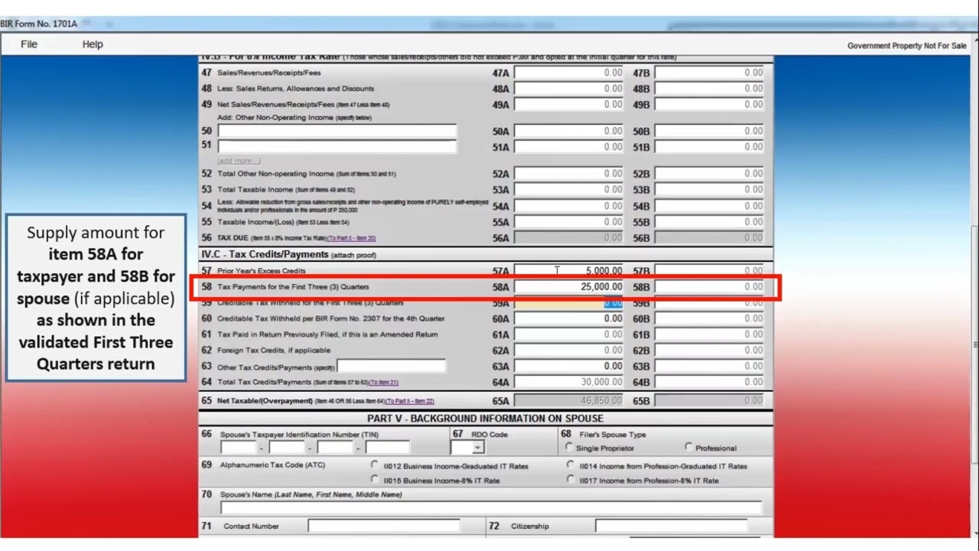Click the first segment of spouse's TIN
The height and width of the screenshot is (551, 979).
tap(238, 448)
